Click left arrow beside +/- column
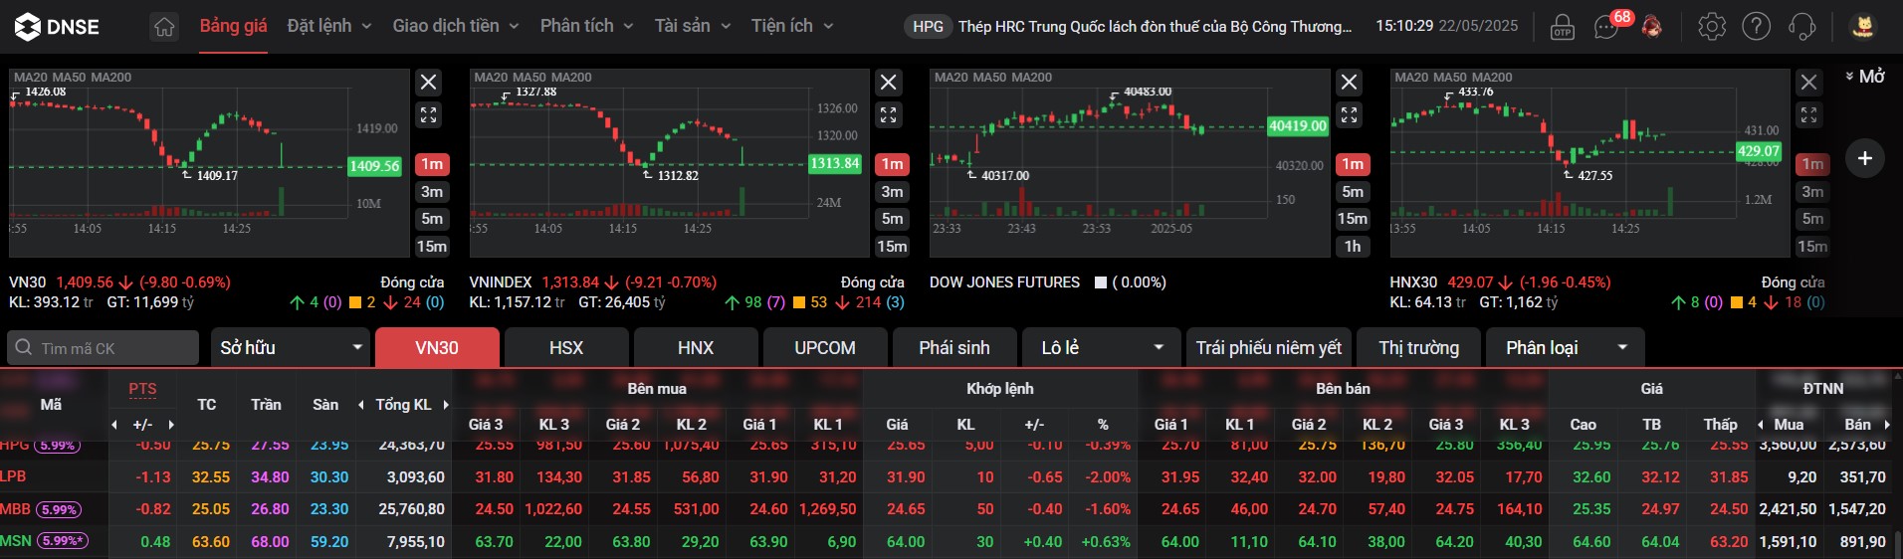Screen dimensions: 1903x559 (113, 425)
